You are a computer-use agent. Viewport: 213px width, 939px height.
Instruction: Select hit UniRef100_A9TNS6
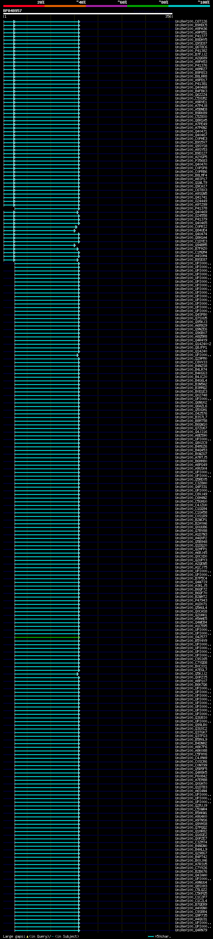point(191,820)
